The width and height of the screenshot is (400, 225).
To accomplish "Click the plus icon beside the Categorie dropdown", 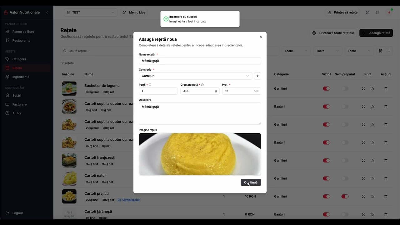I will pos(257,76).
